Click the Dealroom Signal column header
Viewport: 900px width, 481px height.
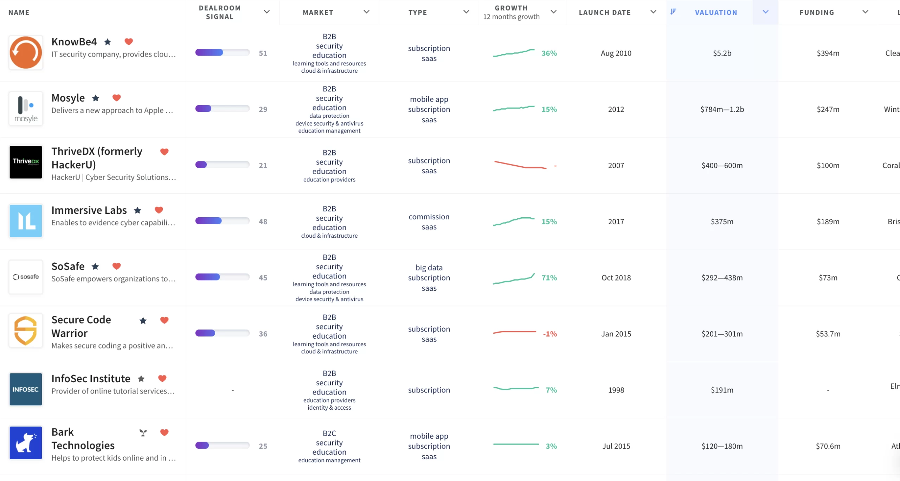(x=220, y=12)
